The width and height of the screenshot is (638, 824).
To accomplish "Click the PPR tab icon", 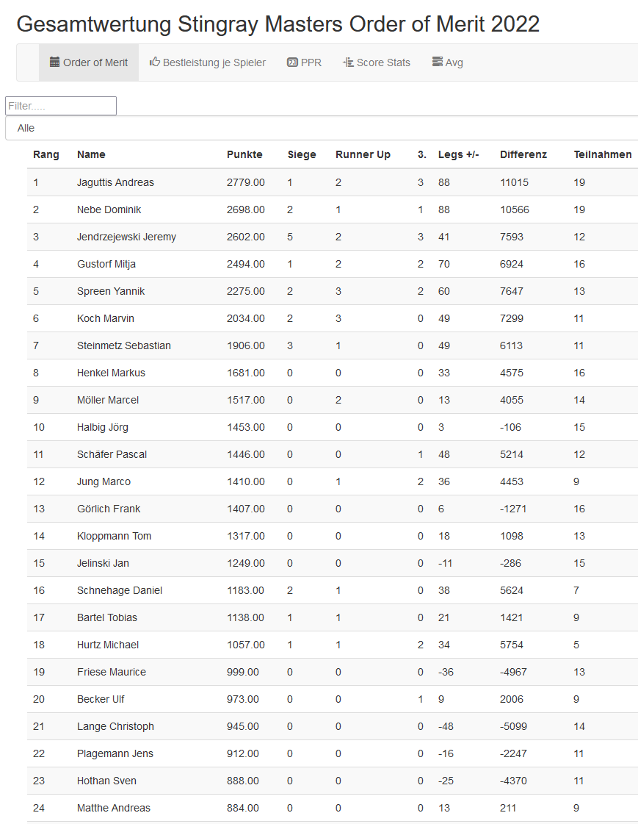I will (292, 62).
